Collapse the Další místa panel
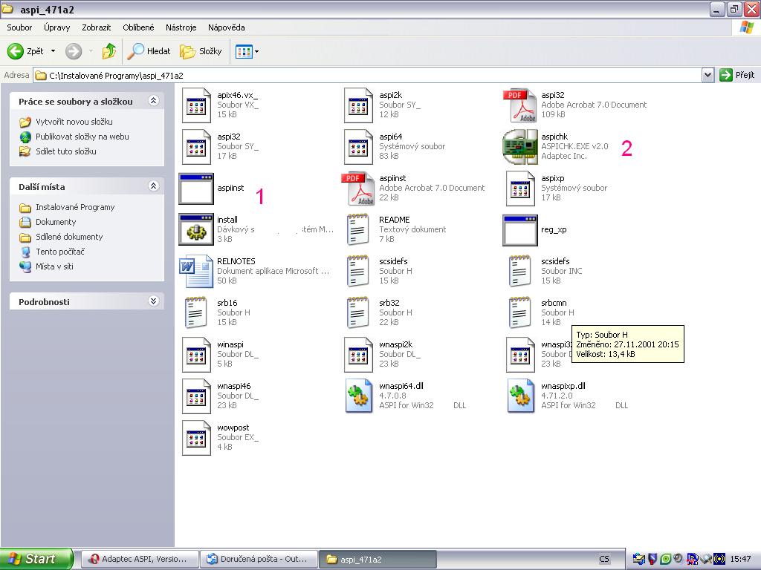The image size is (761, 570). click(x=153, y=186)
